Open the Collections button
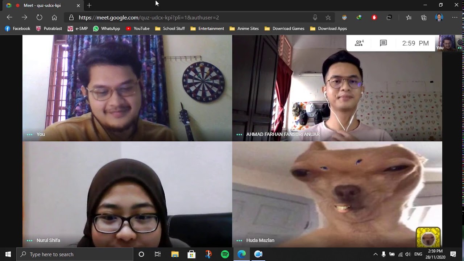 pyautogui.click(x=424, y=17)
